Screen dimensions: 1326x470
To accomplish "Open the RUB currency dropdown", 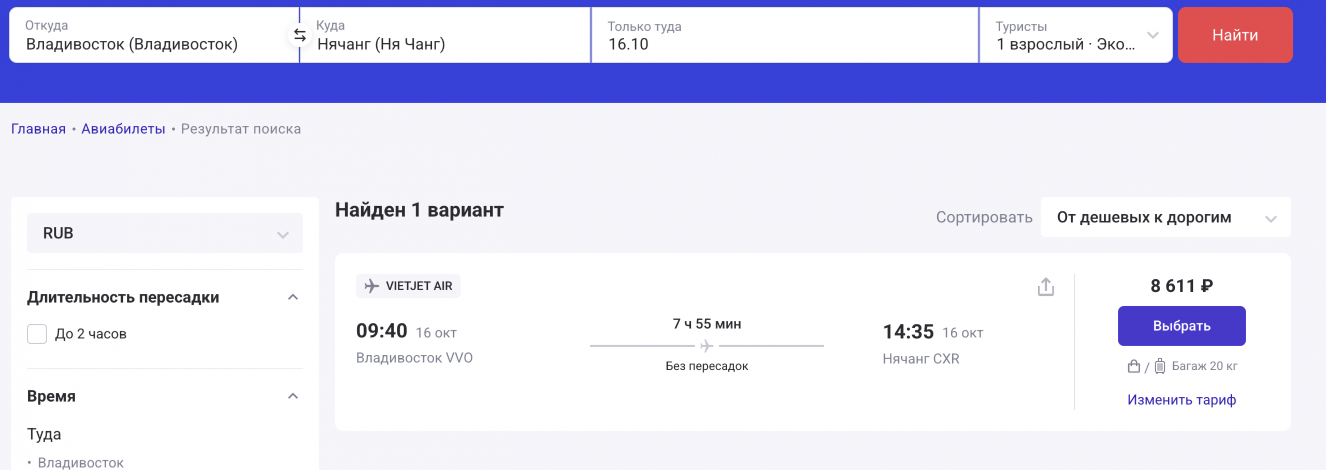I will pyautogui.click(x=165, y=233).
